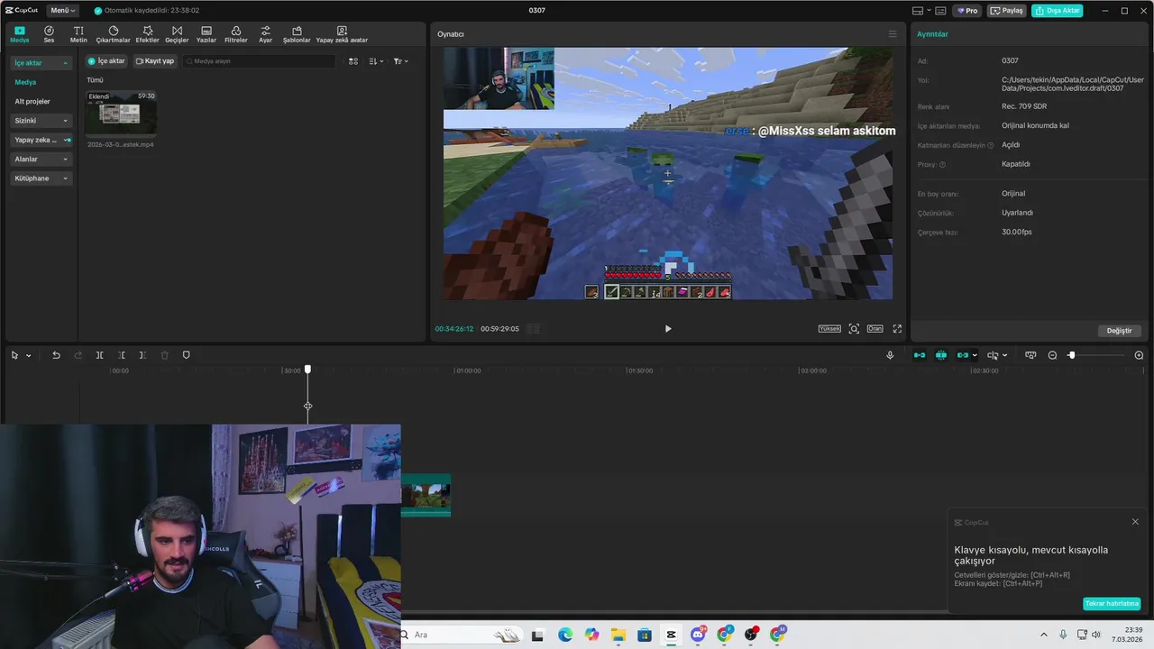Click the Pro badge
The width and height of the screenshot is (1154, 649).
coord(968,11)
